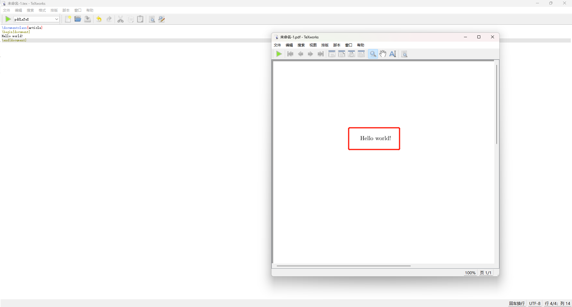
Task: Click the Copy icon in editor toolbar
Action: coord(131,19)
